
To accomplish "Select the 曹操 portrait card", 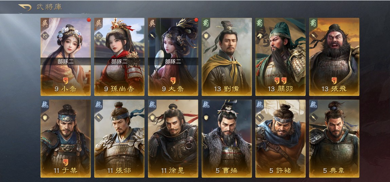I will 227,139.
